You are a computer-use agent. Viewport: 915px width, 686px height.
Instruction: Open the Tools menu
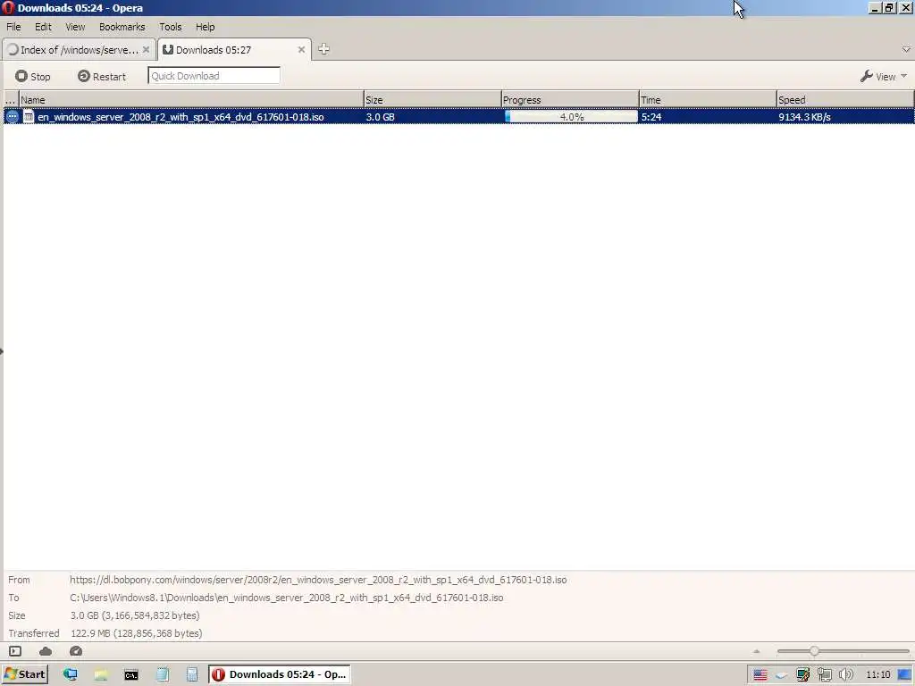point(171,27)
